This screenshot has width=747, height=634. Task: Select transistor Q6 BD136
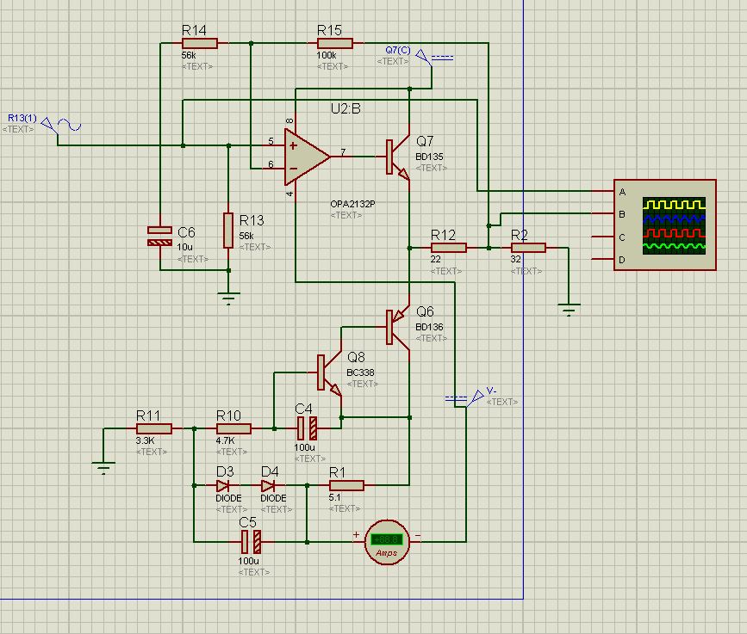pyautogui.click(x=397, y=327)
